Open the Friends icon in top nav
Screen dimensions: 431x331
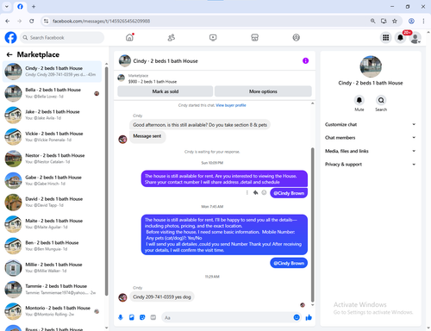172,37
